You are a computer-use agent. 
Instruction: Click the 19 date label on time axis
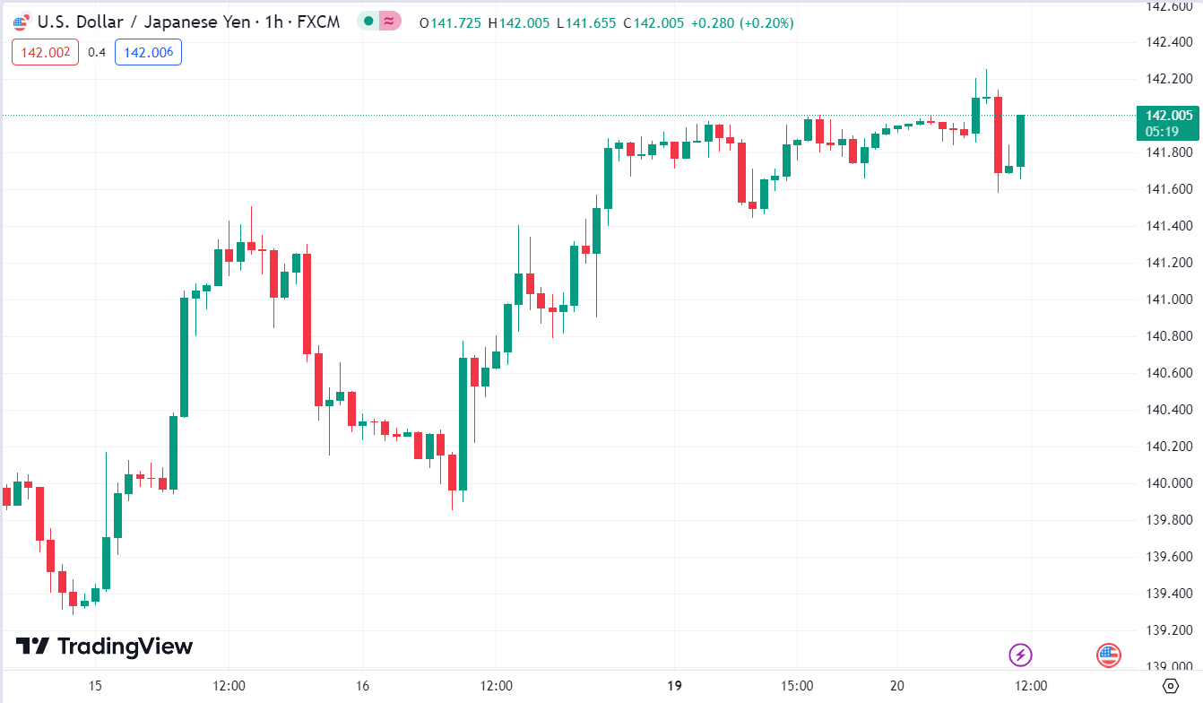coord(675,686)
